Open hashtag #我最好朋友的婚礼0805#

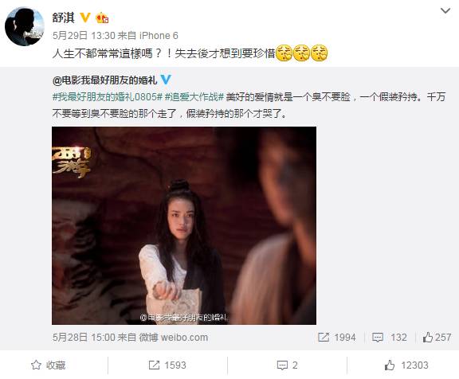[107, 97]
